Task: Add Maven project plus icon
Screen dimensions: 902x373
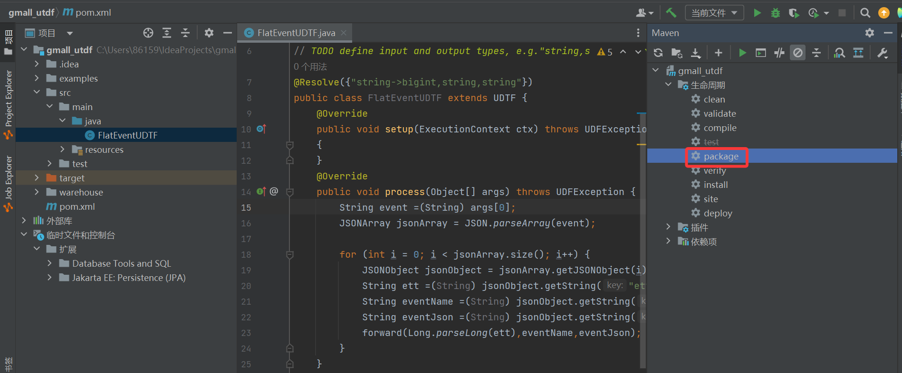Action: tap(719, 53)
